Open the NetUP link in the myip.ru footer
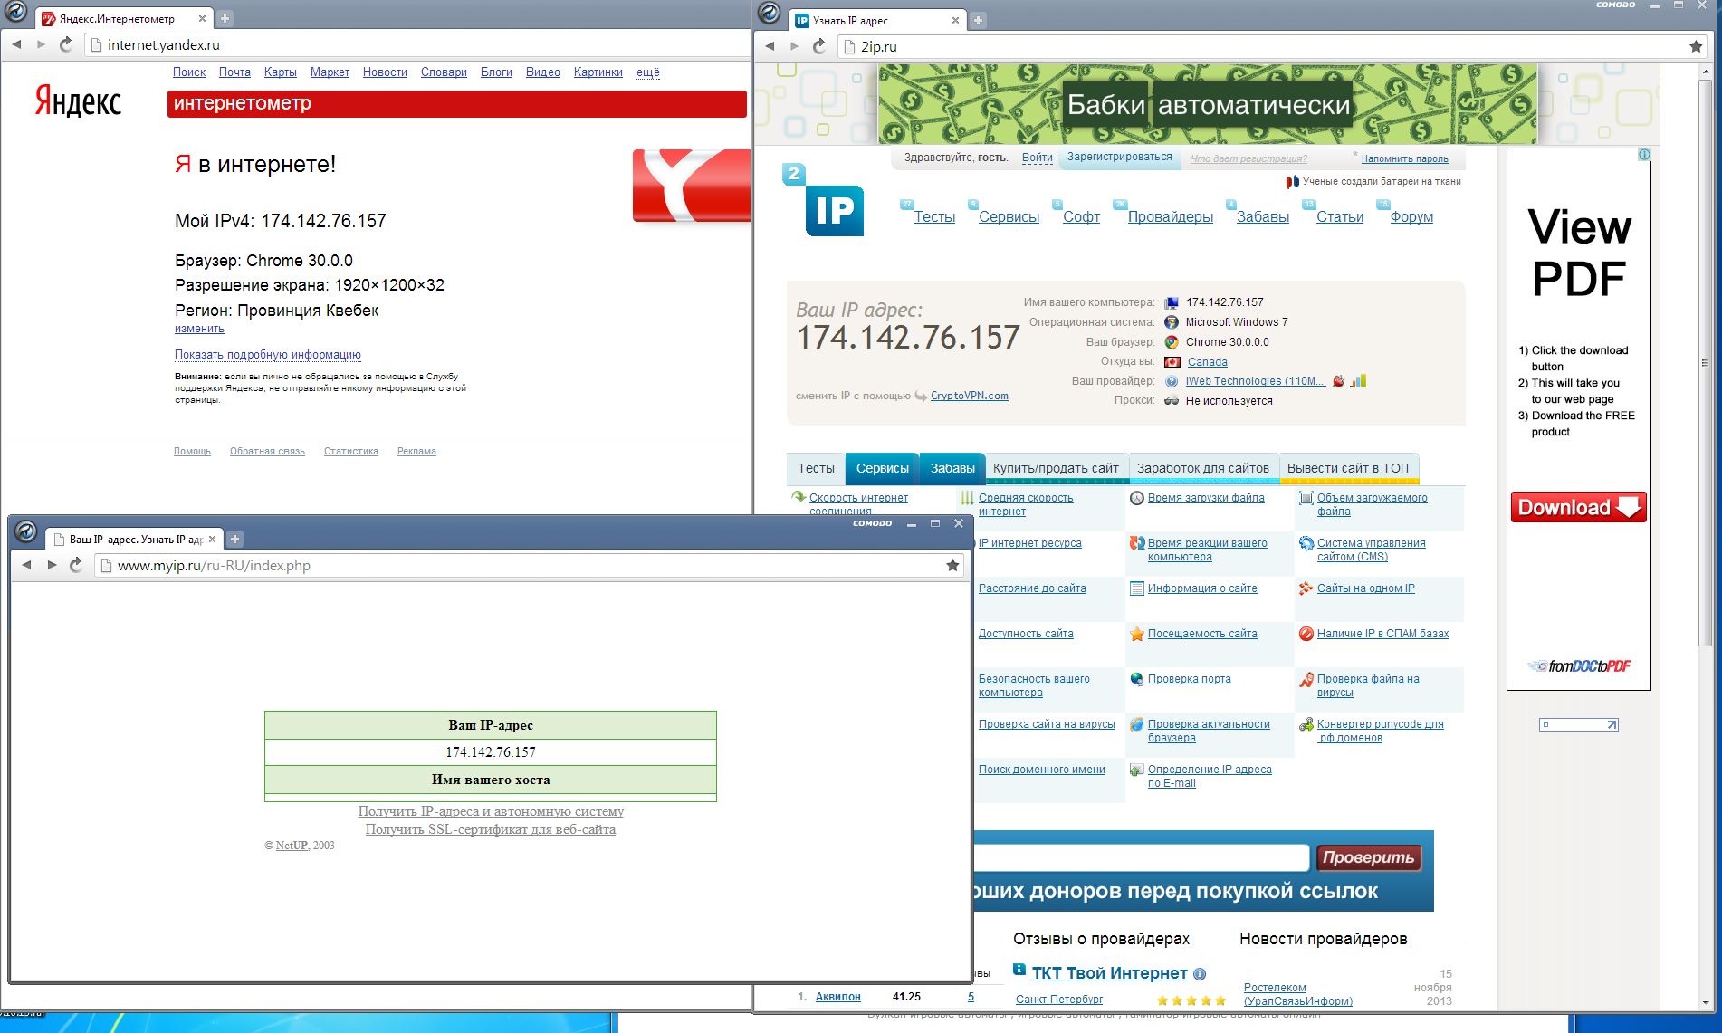 (x=292, y=846)
